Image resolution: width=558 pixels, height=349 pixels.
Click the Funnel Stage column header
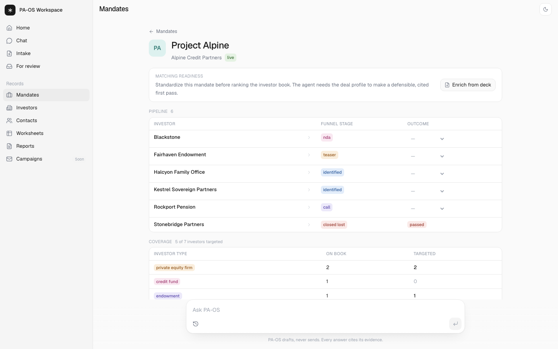[x=337, y=124]
